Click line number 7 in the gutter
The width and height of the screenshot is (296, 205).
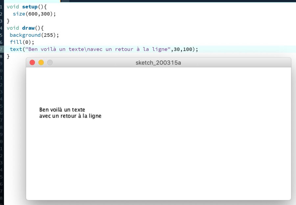(1, 49)
